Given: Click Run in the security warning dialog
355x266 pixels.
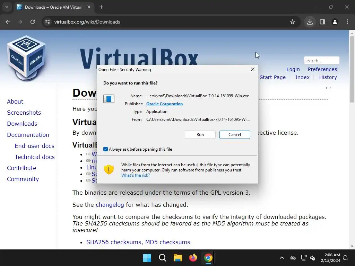Looking at the screenshot, I should (200, 135).
